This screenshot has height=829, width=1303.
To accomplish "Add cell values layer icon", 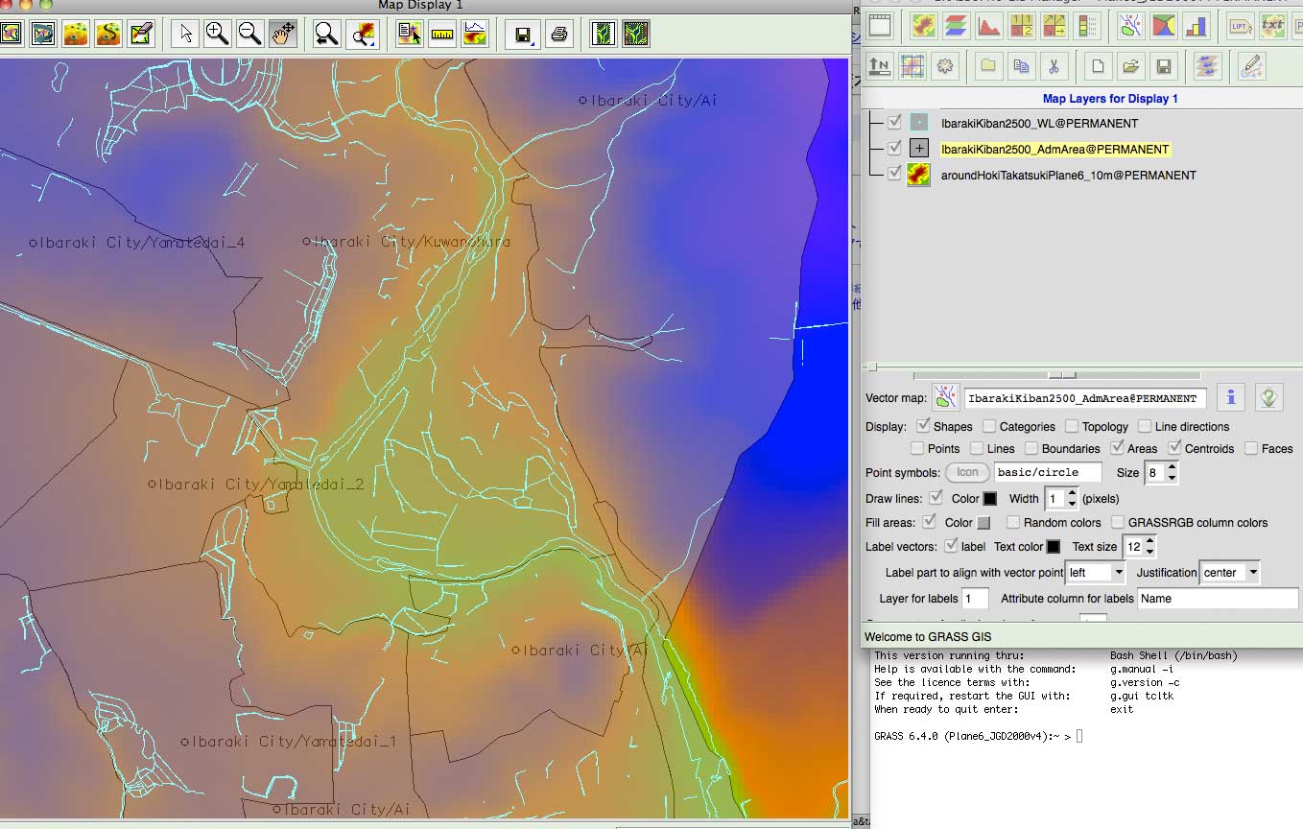I will pyautogui.click(x=1021, y=25).
